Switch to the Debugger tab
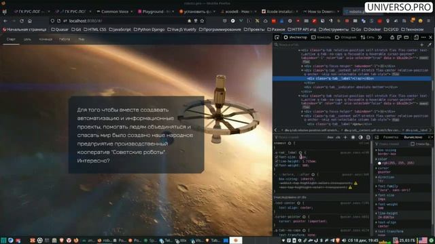This screenshot has height=244, width=435. tap(346, 37)
